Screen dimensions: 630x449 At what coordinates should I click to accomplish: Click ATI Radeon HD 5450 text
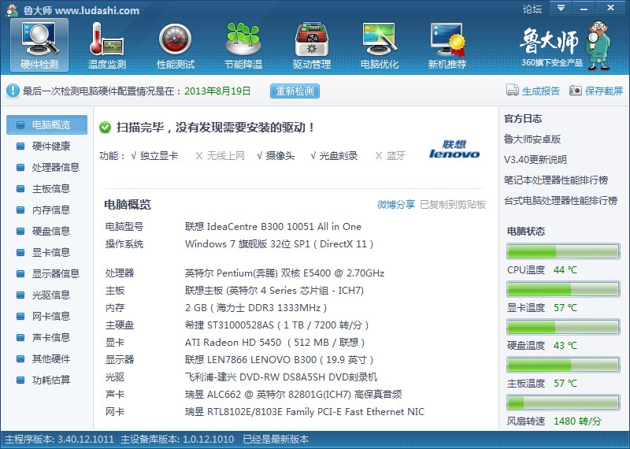click(x=275, y=343)
